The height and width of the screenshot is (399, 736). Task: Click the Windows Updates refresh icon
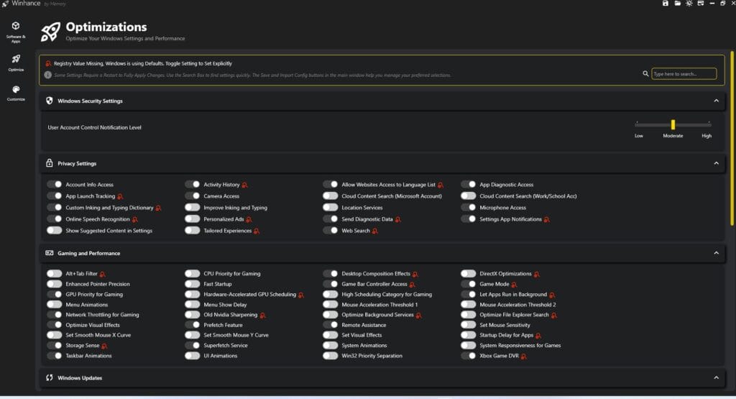[50, 377]
